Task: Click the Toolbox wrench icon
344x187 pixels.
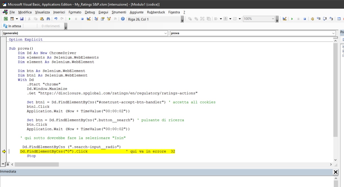Action: coord(115,19)
